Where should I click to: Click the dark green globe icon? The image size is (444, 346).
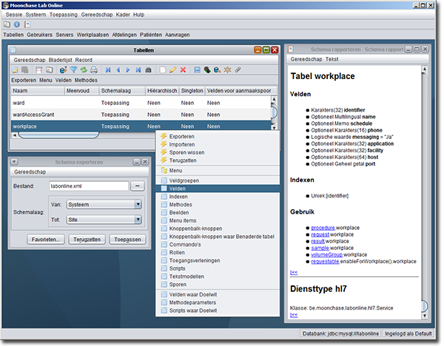(x=207, y=70)
